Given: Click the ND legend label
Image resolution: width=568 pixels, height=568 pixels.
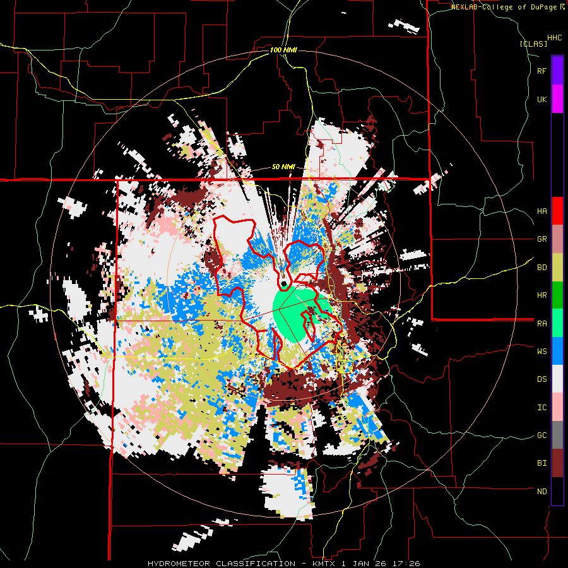Looking at the screenshot, I should 541,492.
